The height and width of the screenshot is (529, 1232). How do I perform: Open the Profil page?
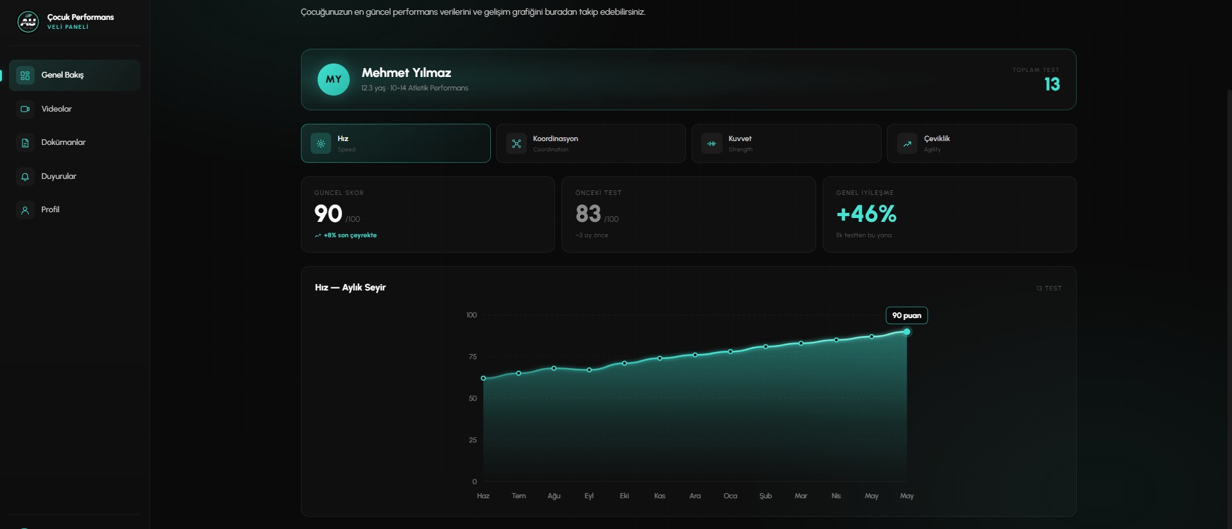click(x=74, y=210)
